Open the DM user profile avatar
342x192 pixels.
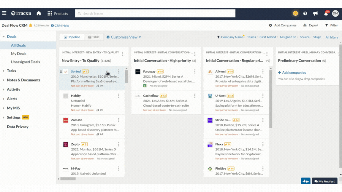tap(335, 13)
